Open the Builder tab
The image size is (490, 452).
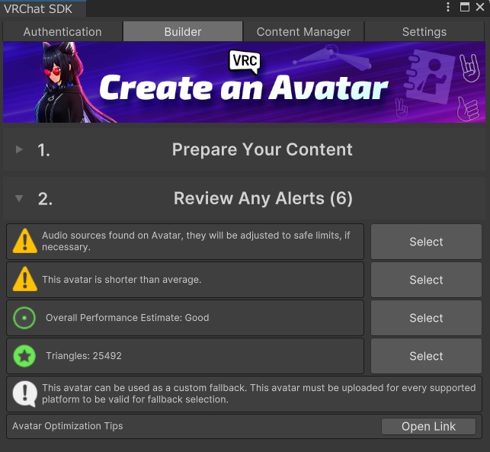(183, 31)
